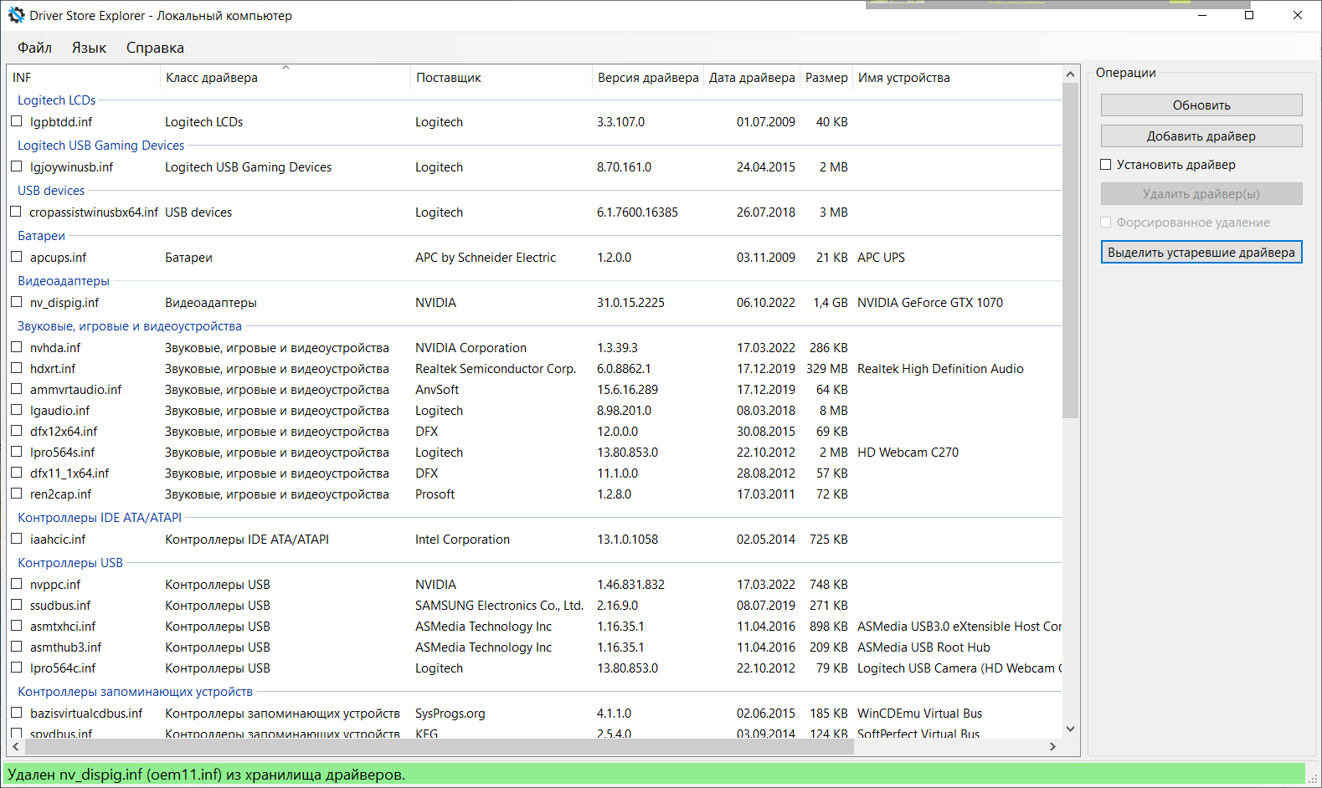Click the vertical scrollbar up arrow
The width and height of the screenshot is (1322, 788).
(x=1070, y=74)
